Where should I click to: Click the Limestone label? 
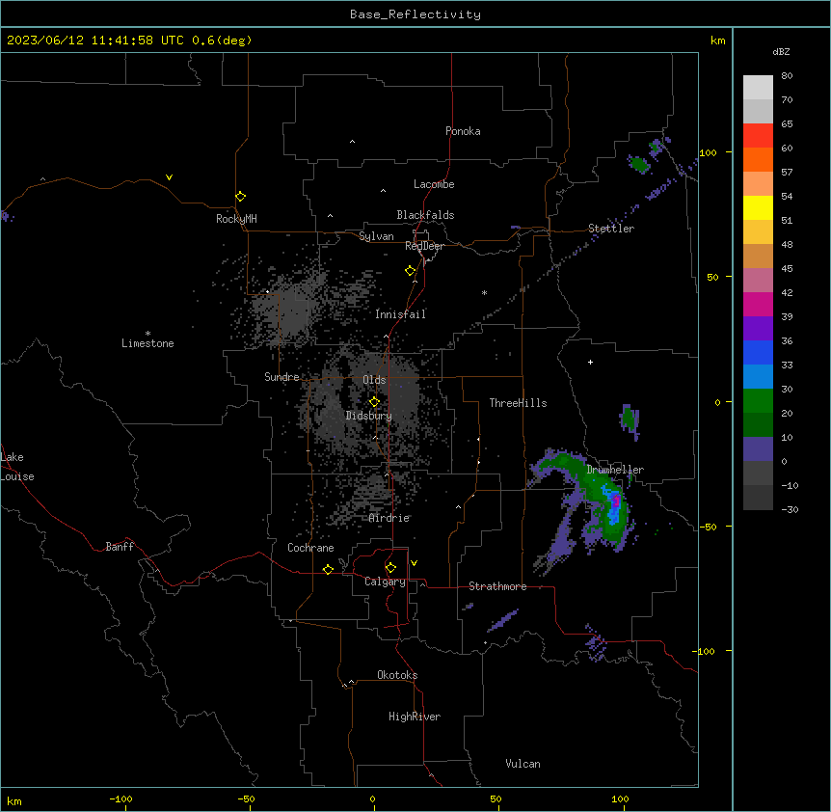coord(147,343)
